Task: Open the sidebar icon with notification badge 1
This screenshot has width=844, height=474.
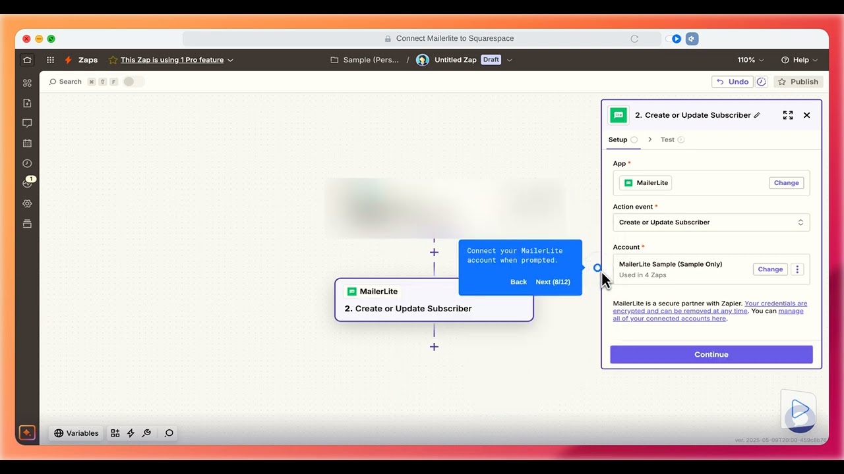Action: click(x=28, y=182)
